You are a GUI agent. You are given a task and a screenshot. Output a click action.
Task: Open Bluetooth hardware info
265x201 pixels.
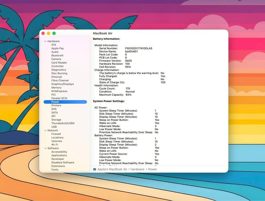tap(58, 55)
